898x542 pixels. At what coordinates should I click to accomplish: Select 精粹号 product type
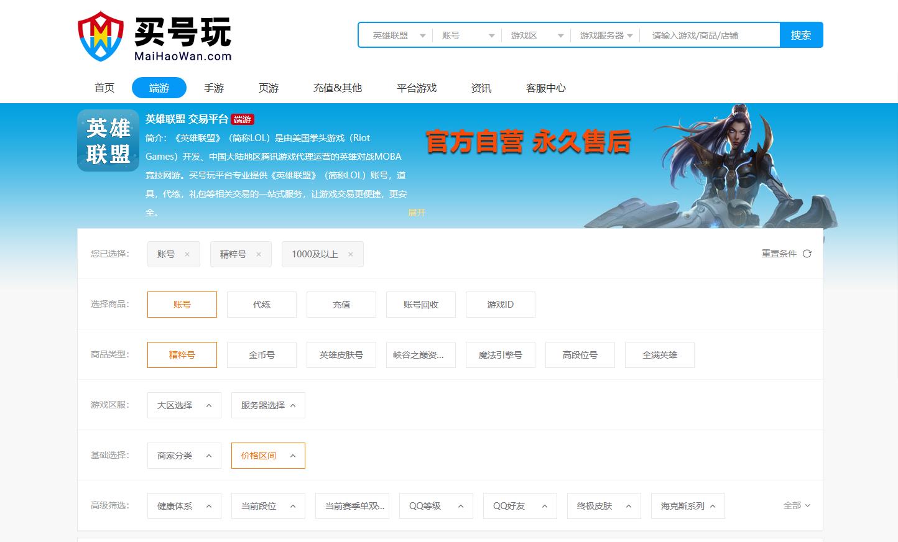(x=182, y=355)
